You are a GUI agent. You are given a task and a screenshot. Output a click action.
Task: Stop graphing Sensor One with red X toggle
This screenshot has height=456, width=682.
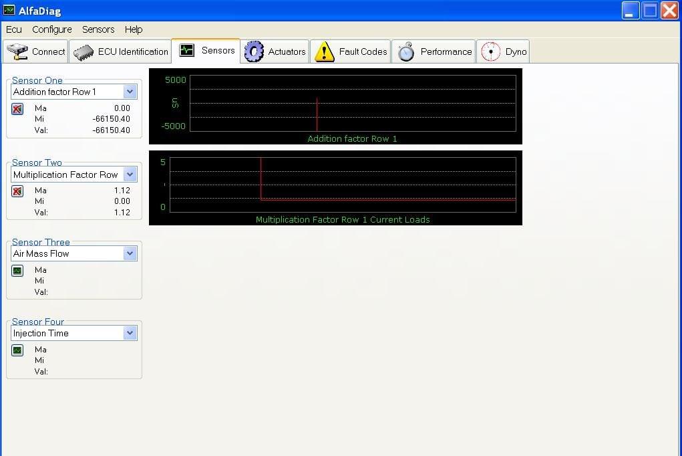pos(17,109)
